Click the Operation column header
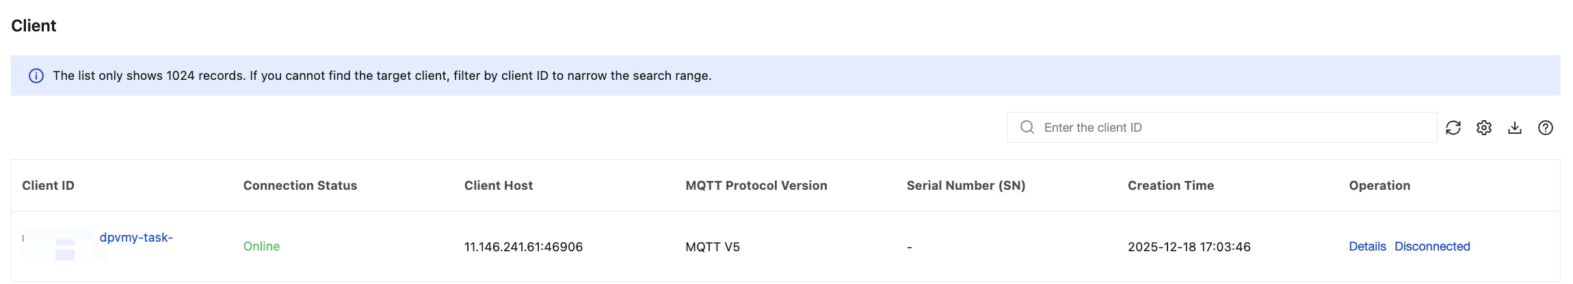The width and height of the screenshot is (1573, 284). pos(1379,186)
